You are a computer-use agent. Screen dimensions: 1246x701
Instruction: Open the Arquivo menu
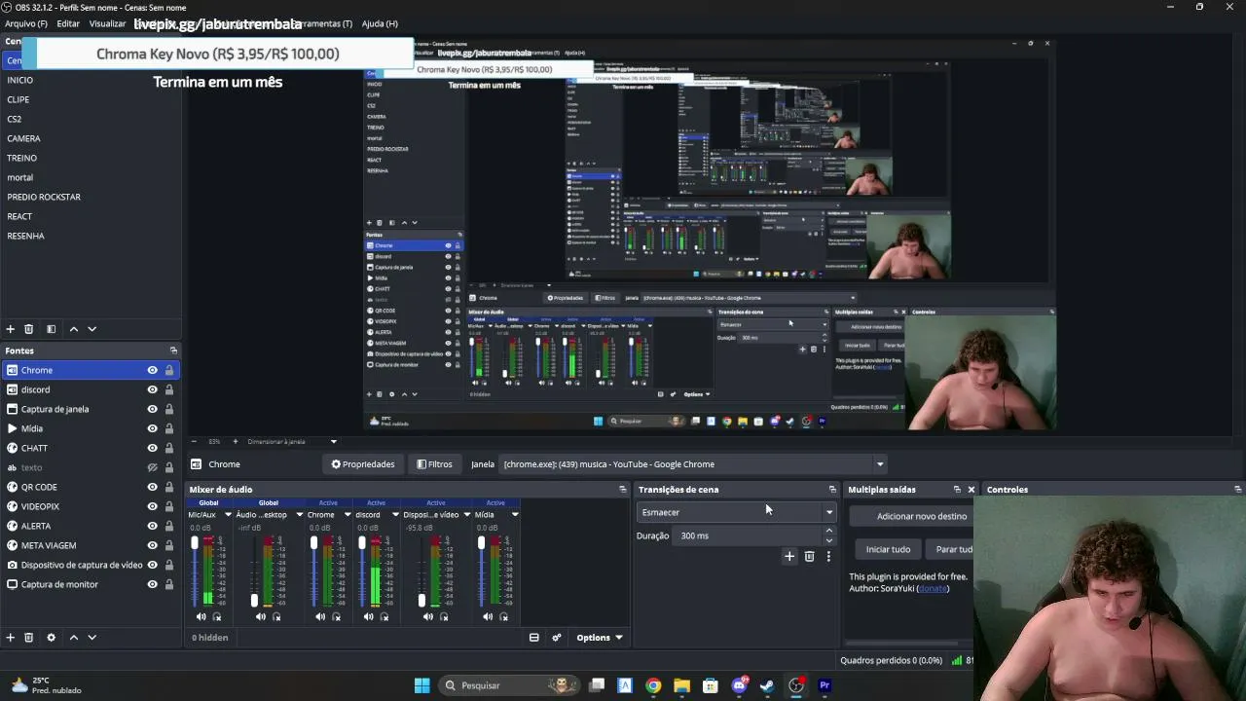click(x=26, y=23)
